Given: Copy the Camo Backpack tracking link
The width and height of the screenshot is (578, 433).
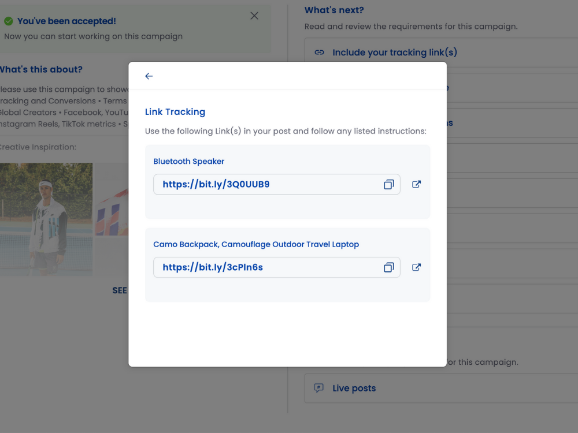Looking at the screenshot, I should pyautogui.click(x=389, y=267).
